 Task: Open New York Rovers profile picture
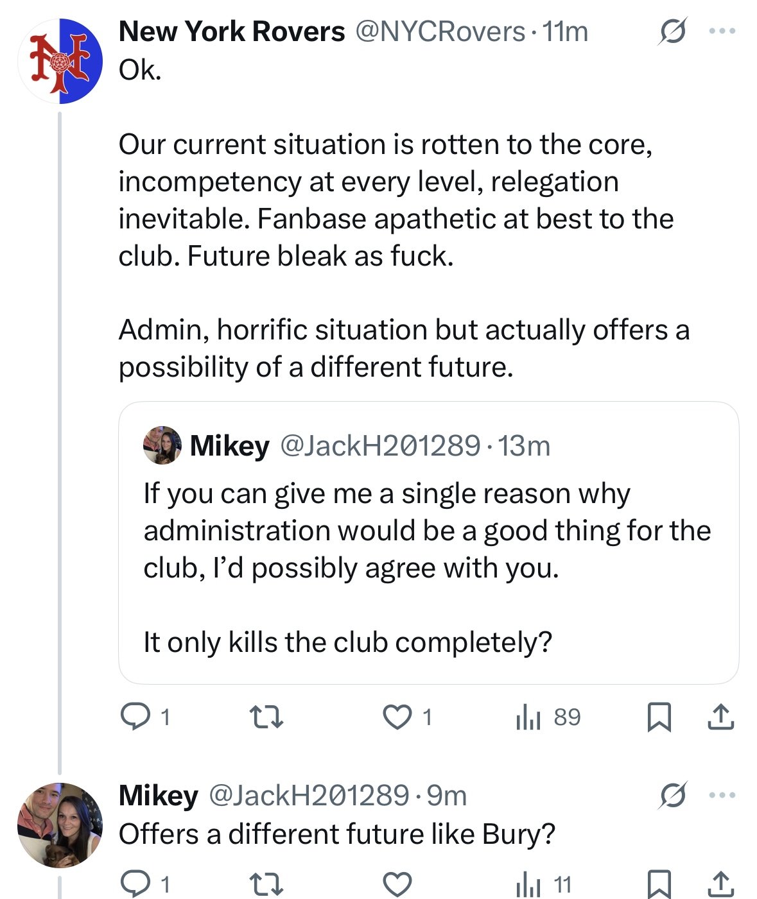point(60,62)
